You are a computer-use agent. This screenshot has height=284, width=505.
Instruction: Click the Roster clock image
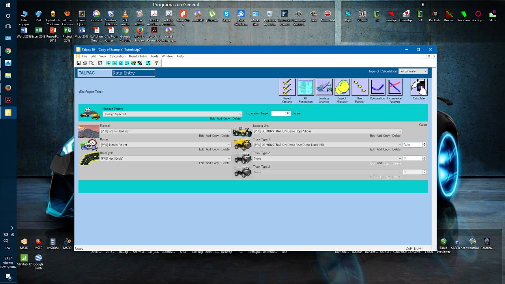pyautogui.click(x=90, y=145)
